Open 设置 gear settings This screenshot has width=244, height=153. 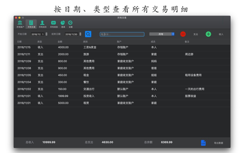(70, 23)
